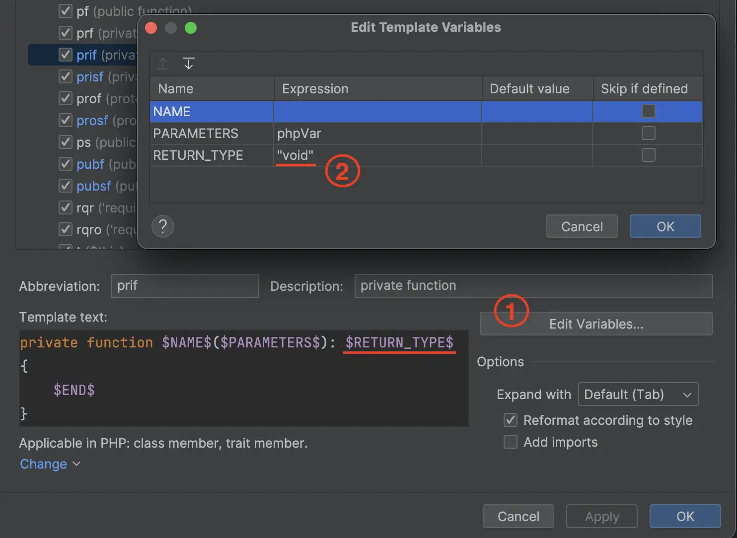The height and width of the screenshot is (538, 737).
Task: Uncheck the prf template checkbox
Action: pyautogui.click(x=66, y=33)
